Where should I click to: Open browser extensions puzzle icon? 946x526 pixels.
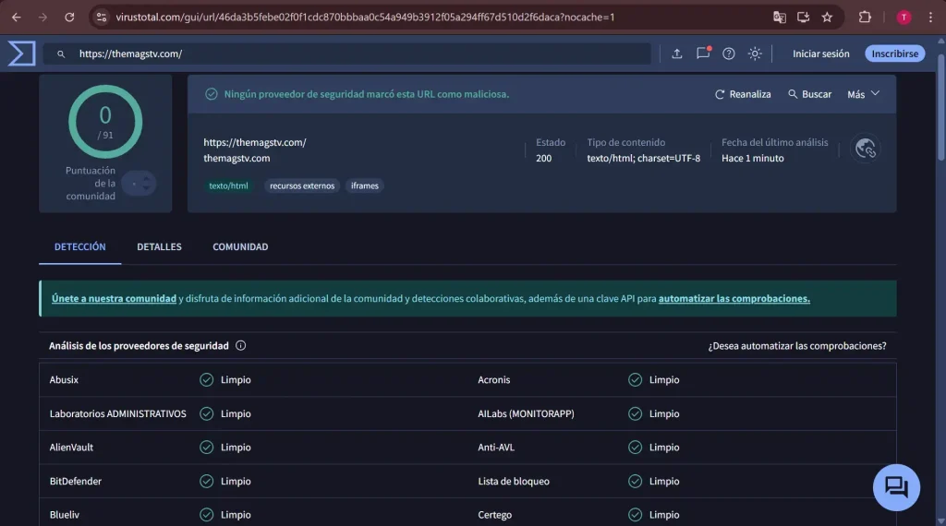pyautogui.click(x=865, y=18)
